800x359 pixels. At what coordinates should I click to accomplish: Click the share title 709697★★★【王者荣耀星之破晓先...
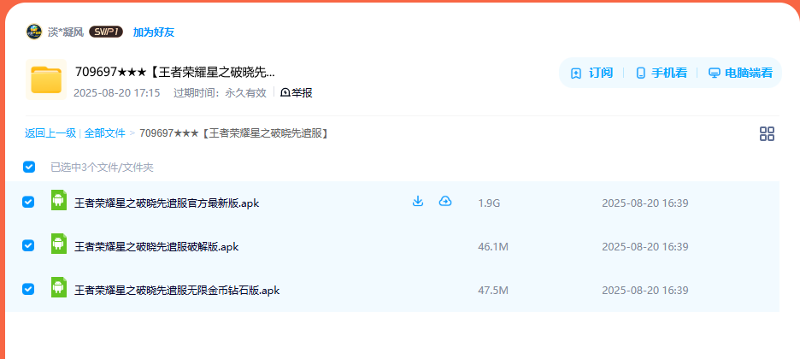click(x=175, y=72)
